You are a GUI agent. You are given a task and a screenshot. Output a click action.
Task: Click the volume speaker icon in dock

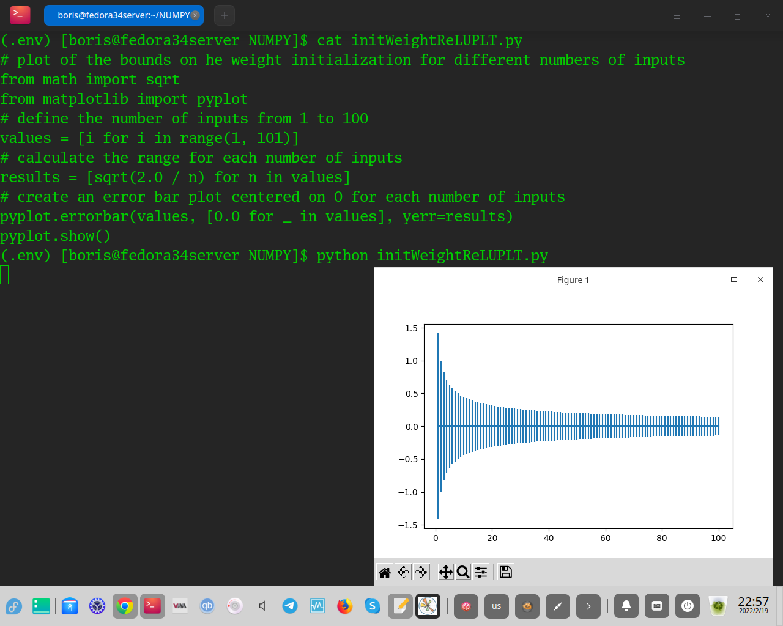pyautogui.click(x=262, y=606)
